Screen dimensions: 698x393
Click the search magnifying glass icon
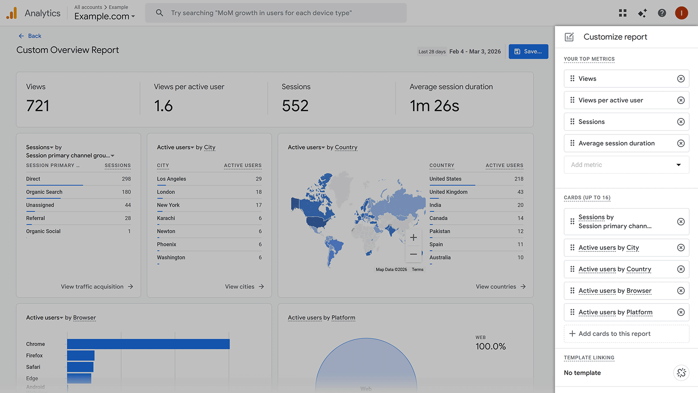[x=159, y=13]
